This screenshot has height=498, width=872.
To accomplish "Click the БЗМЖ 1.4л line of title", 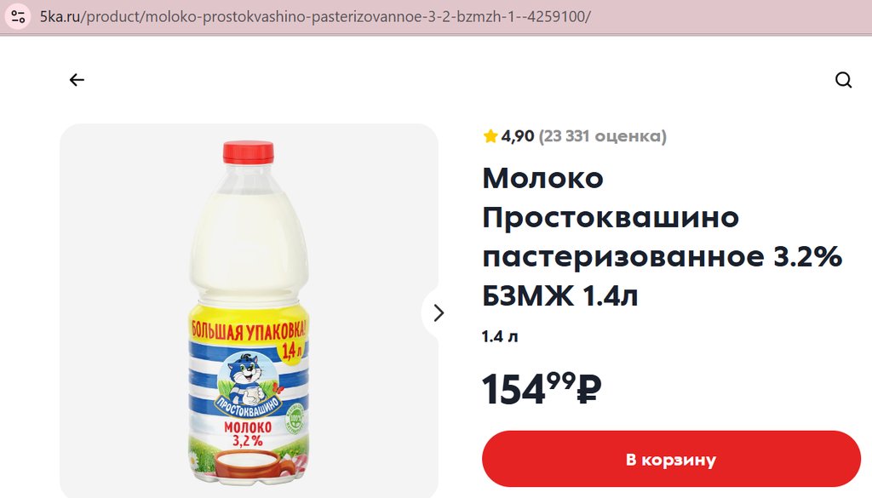I will 560,295.
